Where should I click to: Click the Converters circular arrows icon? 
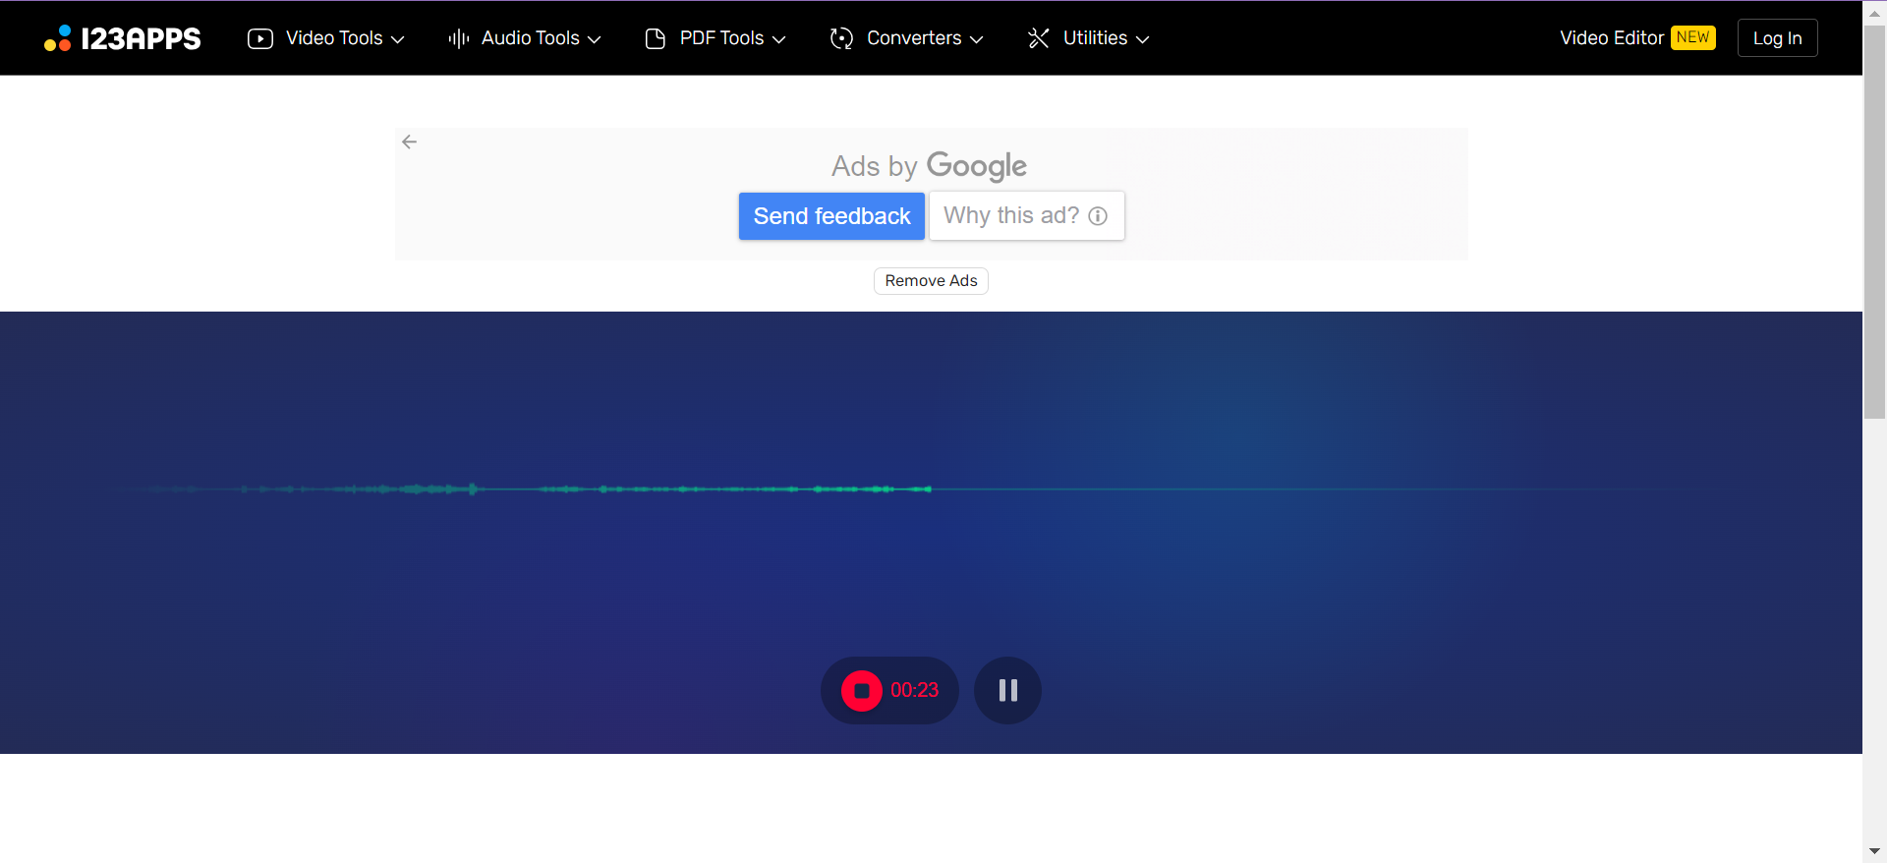841,38
